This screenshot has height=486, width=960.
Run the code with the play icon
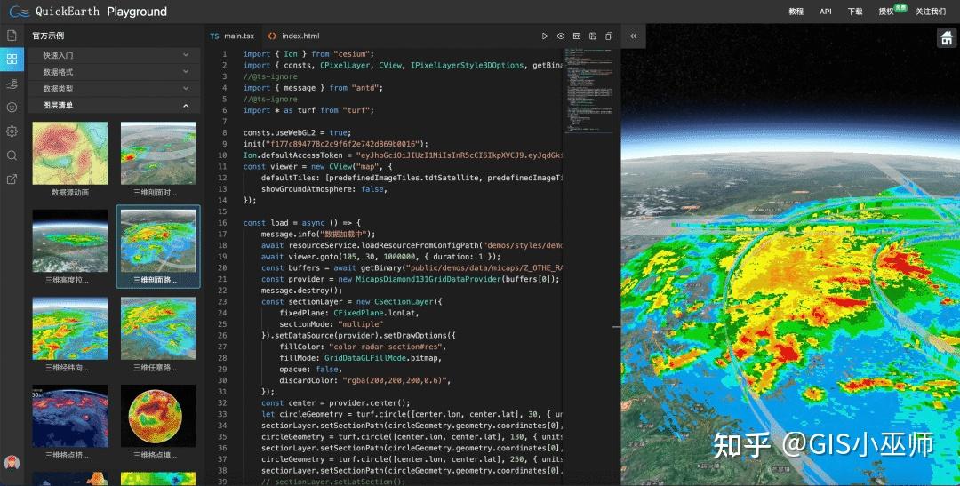[x=545, y=36]
